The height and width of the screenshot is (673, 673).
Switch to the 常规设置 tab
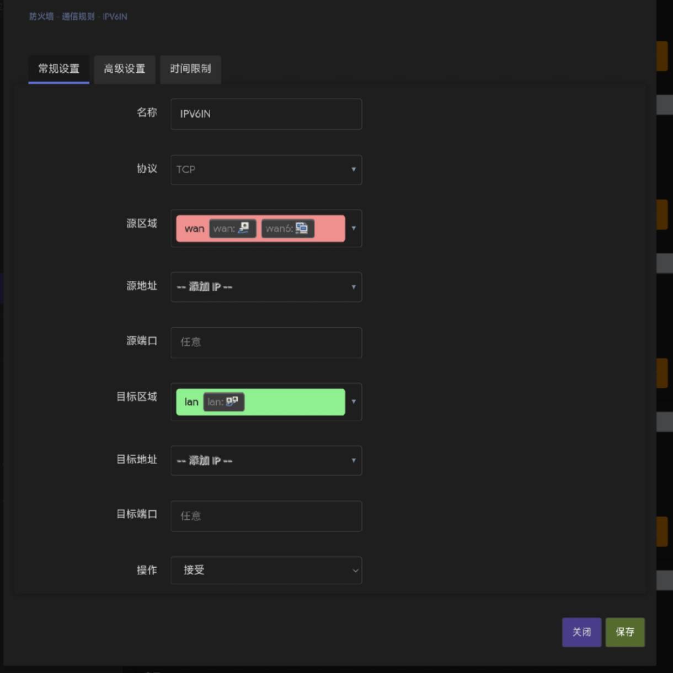click(58, 69)
